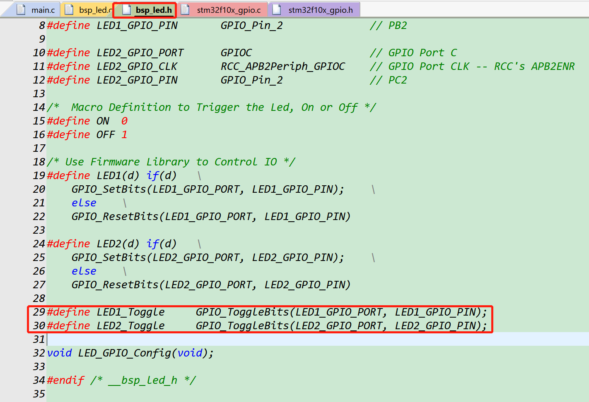Click LED2_GPIO_CLK on line 11
This screenshot has width=589, height=402.
coord(137,66)
